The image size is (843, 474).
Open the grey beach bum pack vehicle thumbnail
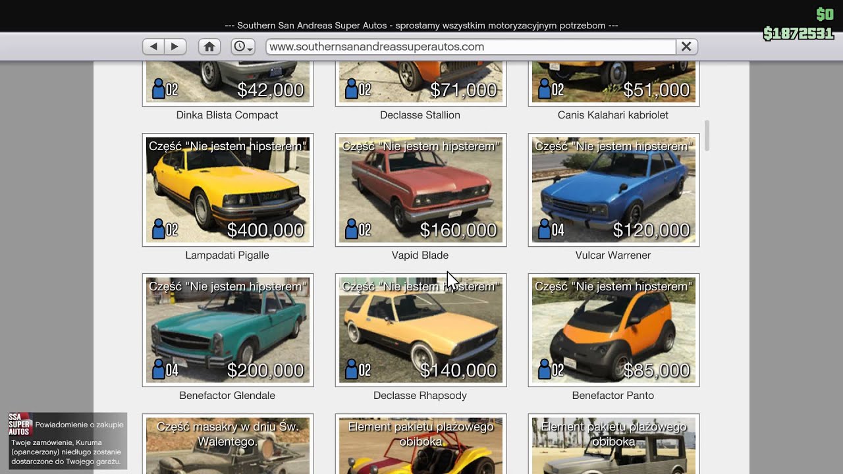point(614,444)
